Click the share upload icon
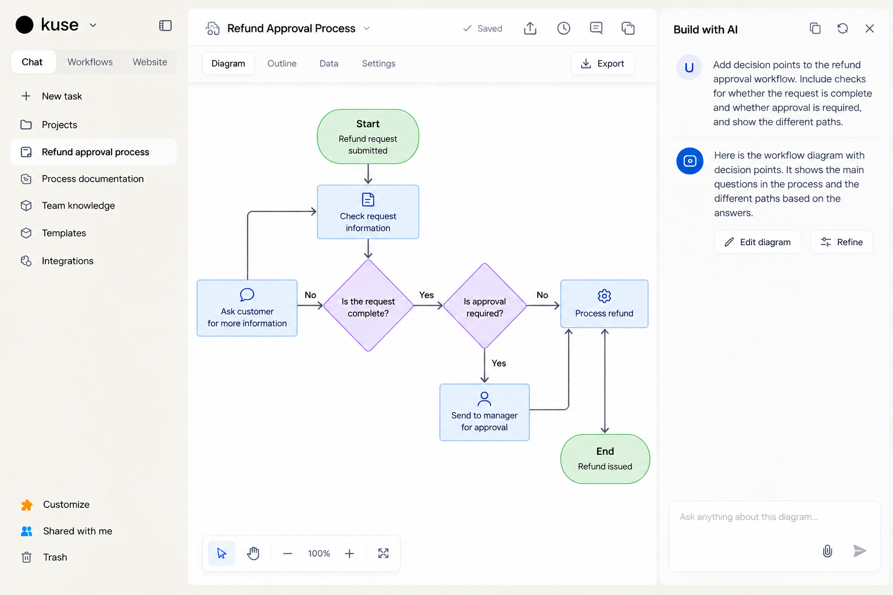The width and height of the screenshot is (893, 595). pos(530,28)
